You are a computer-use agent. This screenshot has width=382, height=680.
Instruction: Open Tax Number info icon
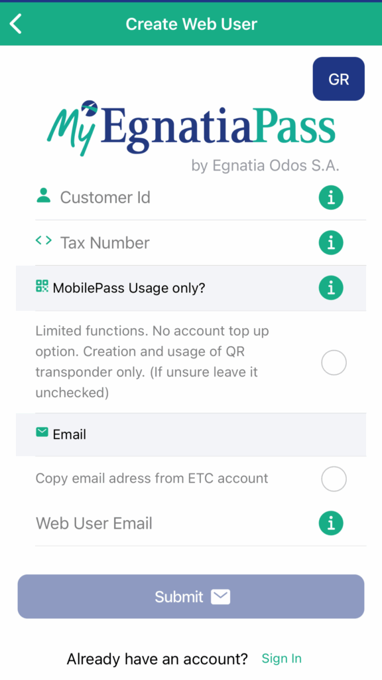pyautogui.click(x=332, y=243)
